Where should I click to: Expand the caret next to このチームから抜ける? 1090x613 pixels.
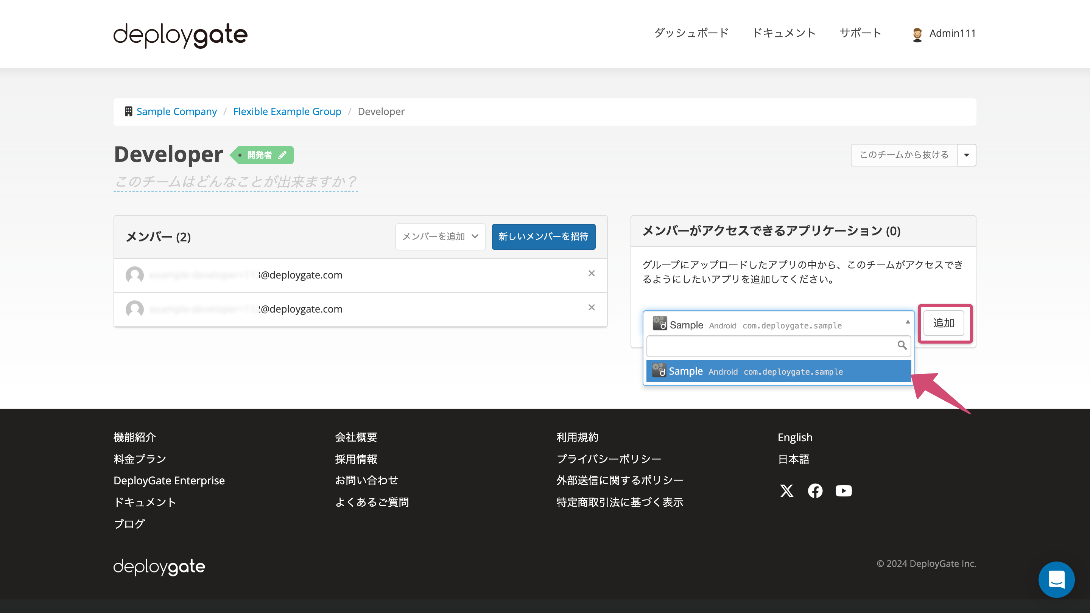pyautogui.click(x=967, y=155)
